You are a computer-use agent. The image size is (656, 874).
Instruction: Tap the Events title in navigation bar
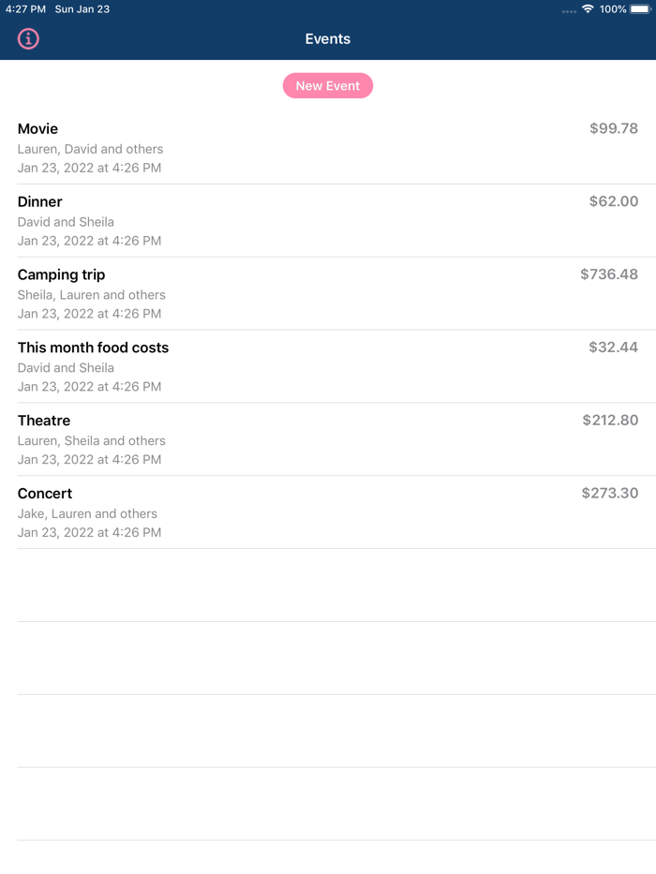(327, 38)
